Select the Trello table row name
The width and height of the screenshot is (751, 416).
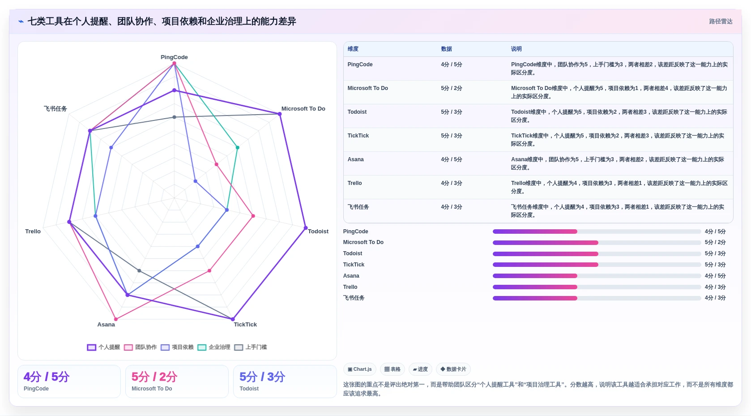355,183
